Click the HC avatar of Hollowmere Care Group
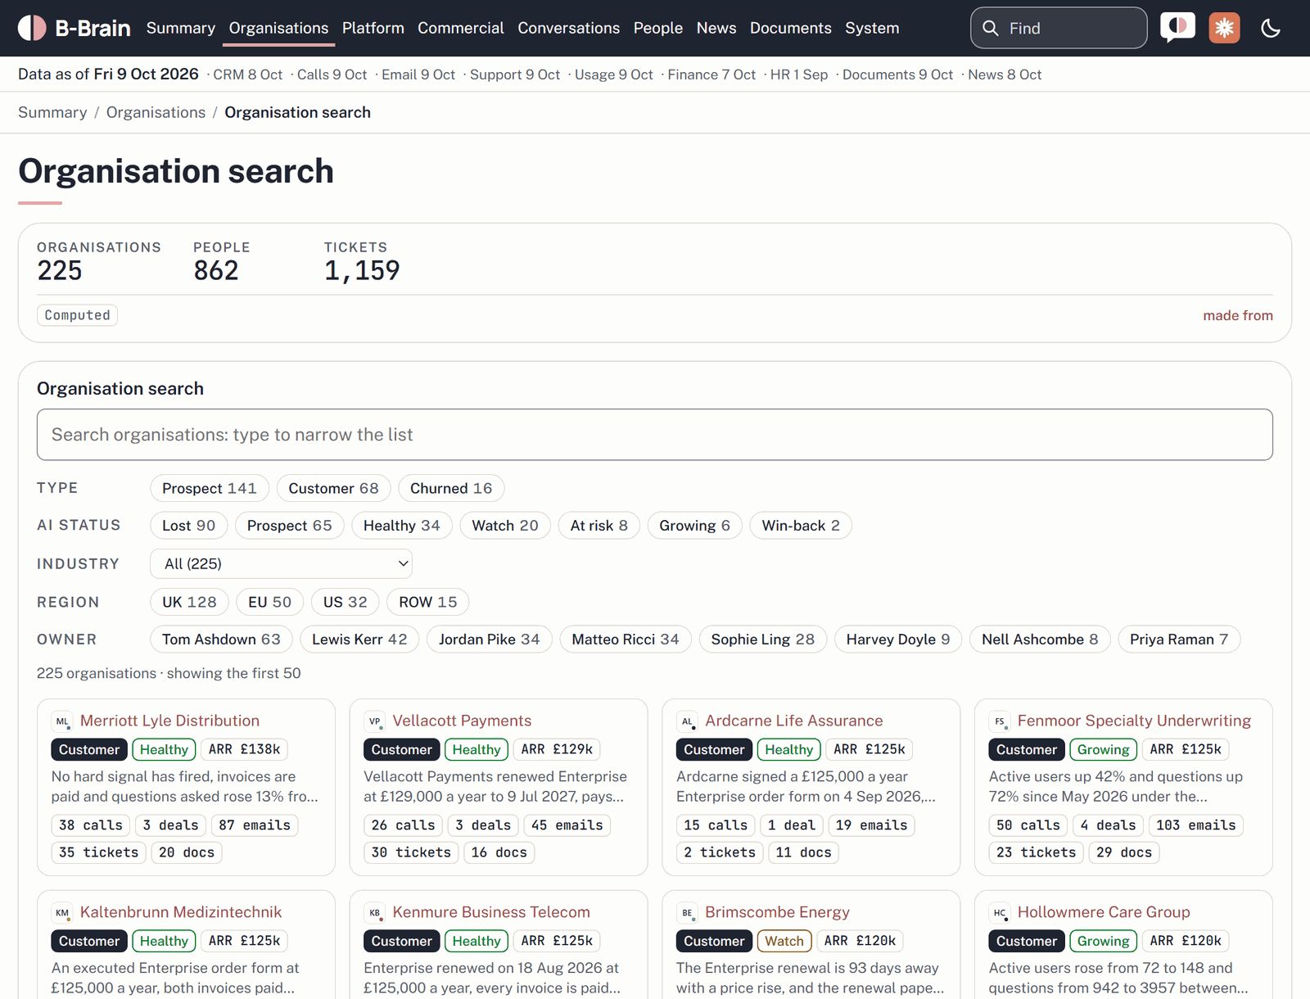The width and height of the screenshot is (1310, 999). coord(1000,913)
